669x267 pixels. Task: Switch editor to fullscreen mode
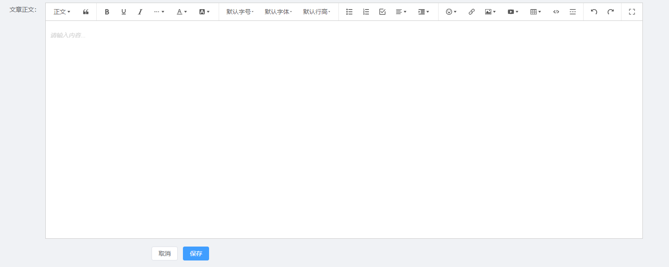coord(632,12)
